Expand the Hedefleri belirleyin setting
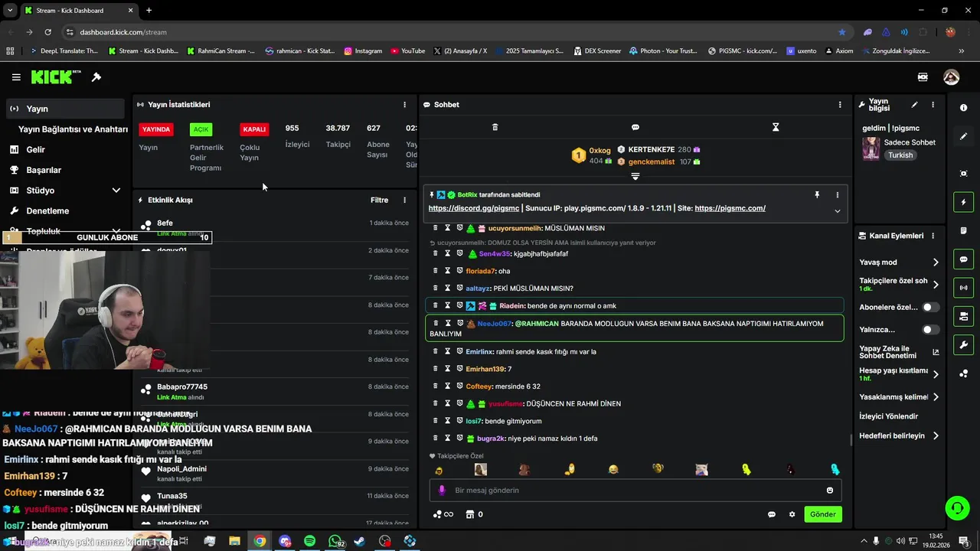This screenshot has width=980, height=551. 936,436
